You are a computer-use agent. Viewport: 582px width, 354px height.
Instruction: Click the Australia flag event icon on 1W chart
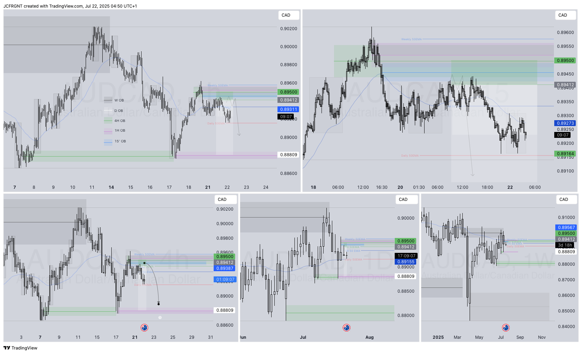(506, 328)
